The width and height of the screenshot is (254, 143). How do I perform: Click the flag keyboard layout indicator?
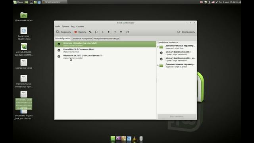point(213,2)
